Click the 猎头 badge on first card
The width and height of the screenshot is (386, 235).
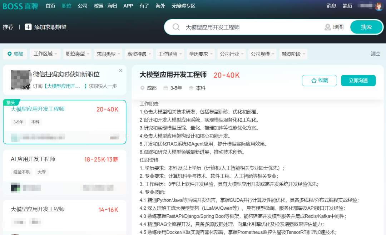[11, 102]
